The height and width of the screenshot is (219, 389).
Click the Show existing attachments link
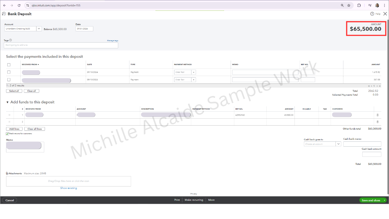click(x=69, y=188)
